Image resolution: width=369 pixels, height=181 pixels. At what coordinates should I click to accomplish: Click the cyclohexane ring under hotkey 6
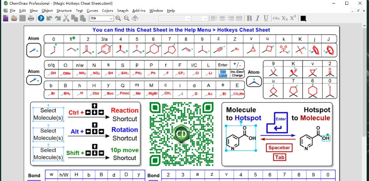pos(153,50)
